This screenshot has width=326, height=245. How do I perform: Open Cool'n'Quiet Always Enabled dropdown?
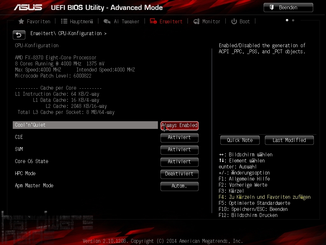[180, 126]
